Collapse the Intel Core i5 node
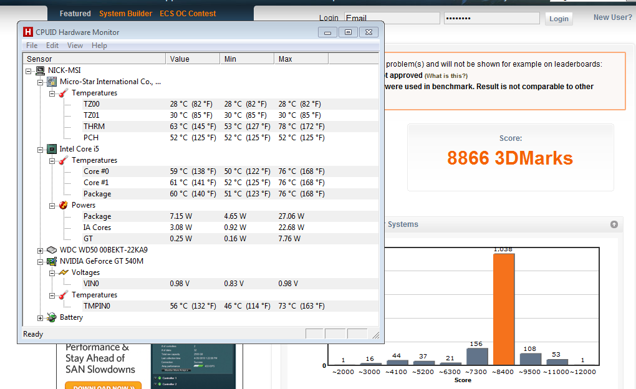 pos(40,150)
